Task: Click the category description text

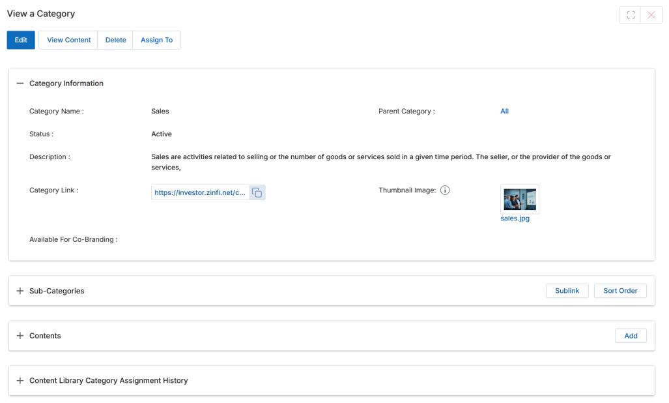Action: click(x=381, y=162)
